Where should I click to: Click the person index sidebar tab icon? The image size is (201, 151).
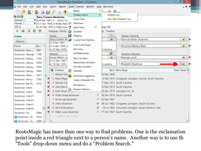coord(17,31)
